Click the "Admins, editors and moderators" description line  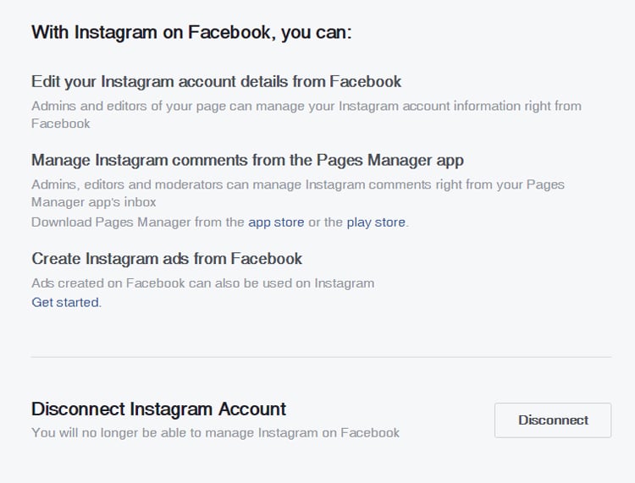[x=298, y=184]
